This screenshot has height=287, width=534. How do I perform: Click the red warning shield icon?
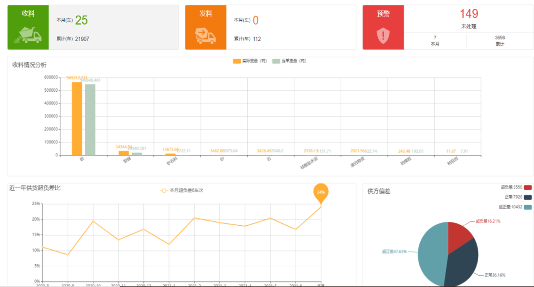coord(383,36)
